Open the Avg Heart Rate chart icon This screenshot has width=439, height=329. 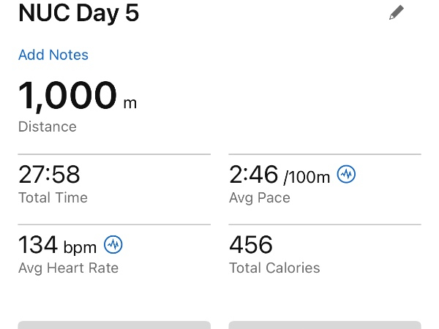coord(113,243)
